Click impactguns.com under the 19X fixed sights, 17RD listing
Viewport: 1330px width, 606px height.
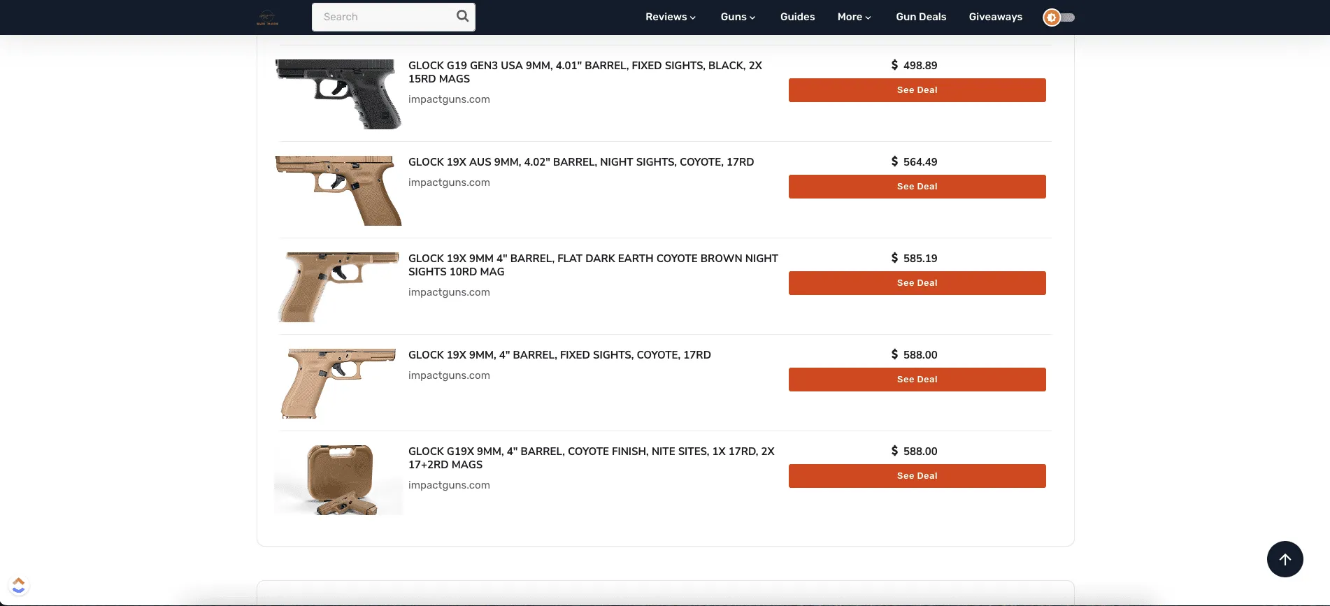(x=449, y=375)
